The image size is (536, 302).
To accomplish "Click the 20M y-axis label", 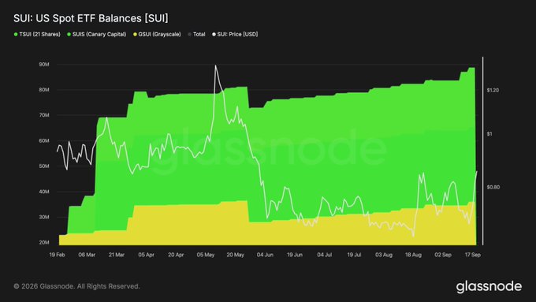I will tap(44, 242).
